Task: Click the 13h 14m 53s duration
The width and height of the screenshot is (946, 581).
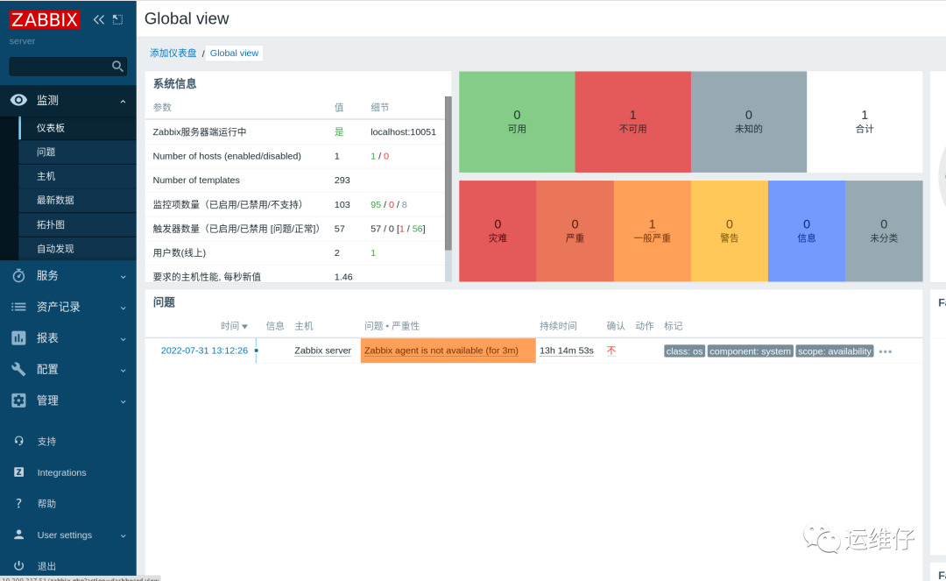Action: [566, 351]
